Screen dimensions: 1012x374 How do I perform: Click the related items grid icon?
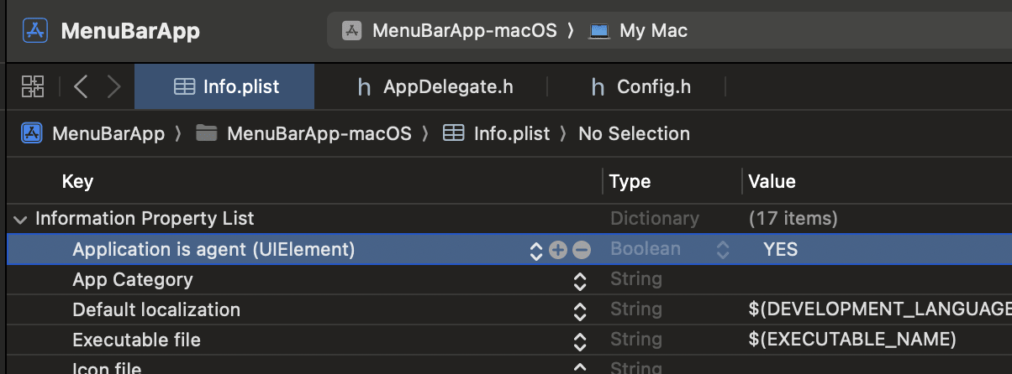tap(33, 86)
